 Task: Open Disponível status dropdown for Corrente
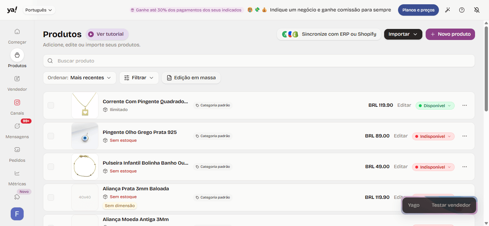[x=435, y=106]
